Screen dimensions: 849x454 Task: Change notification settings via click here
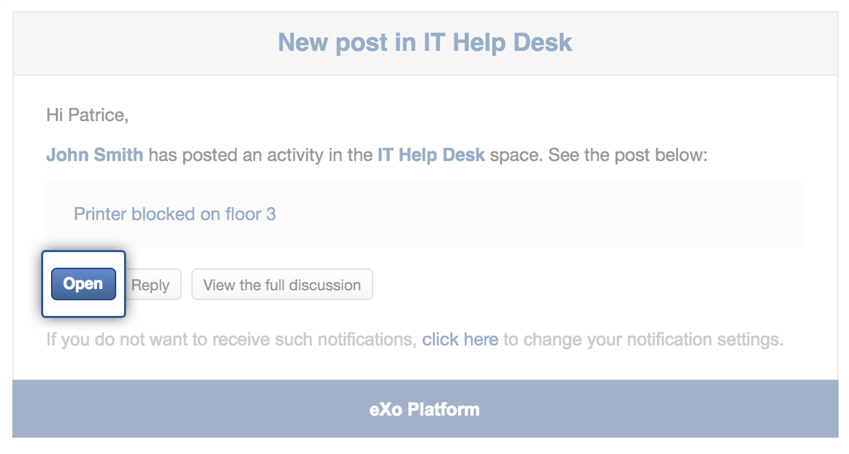tap(460, 339)
